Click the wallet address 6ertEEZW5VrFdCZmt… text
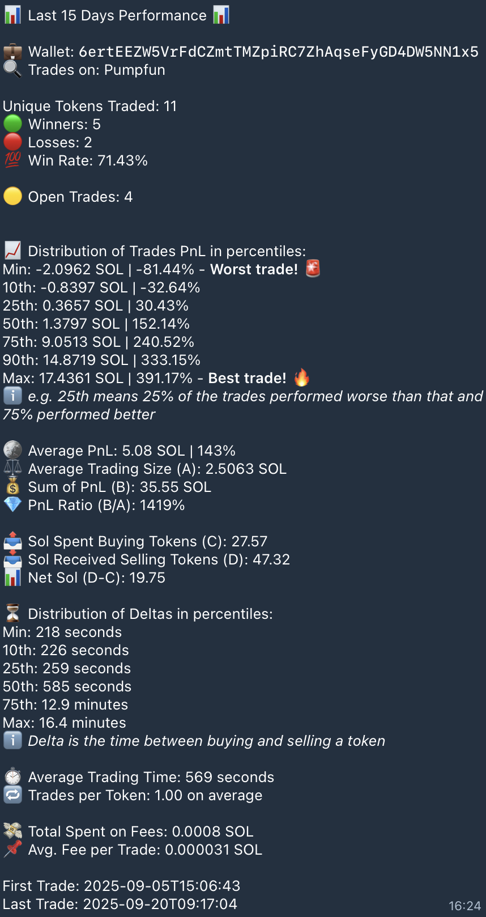 (278, 52)
